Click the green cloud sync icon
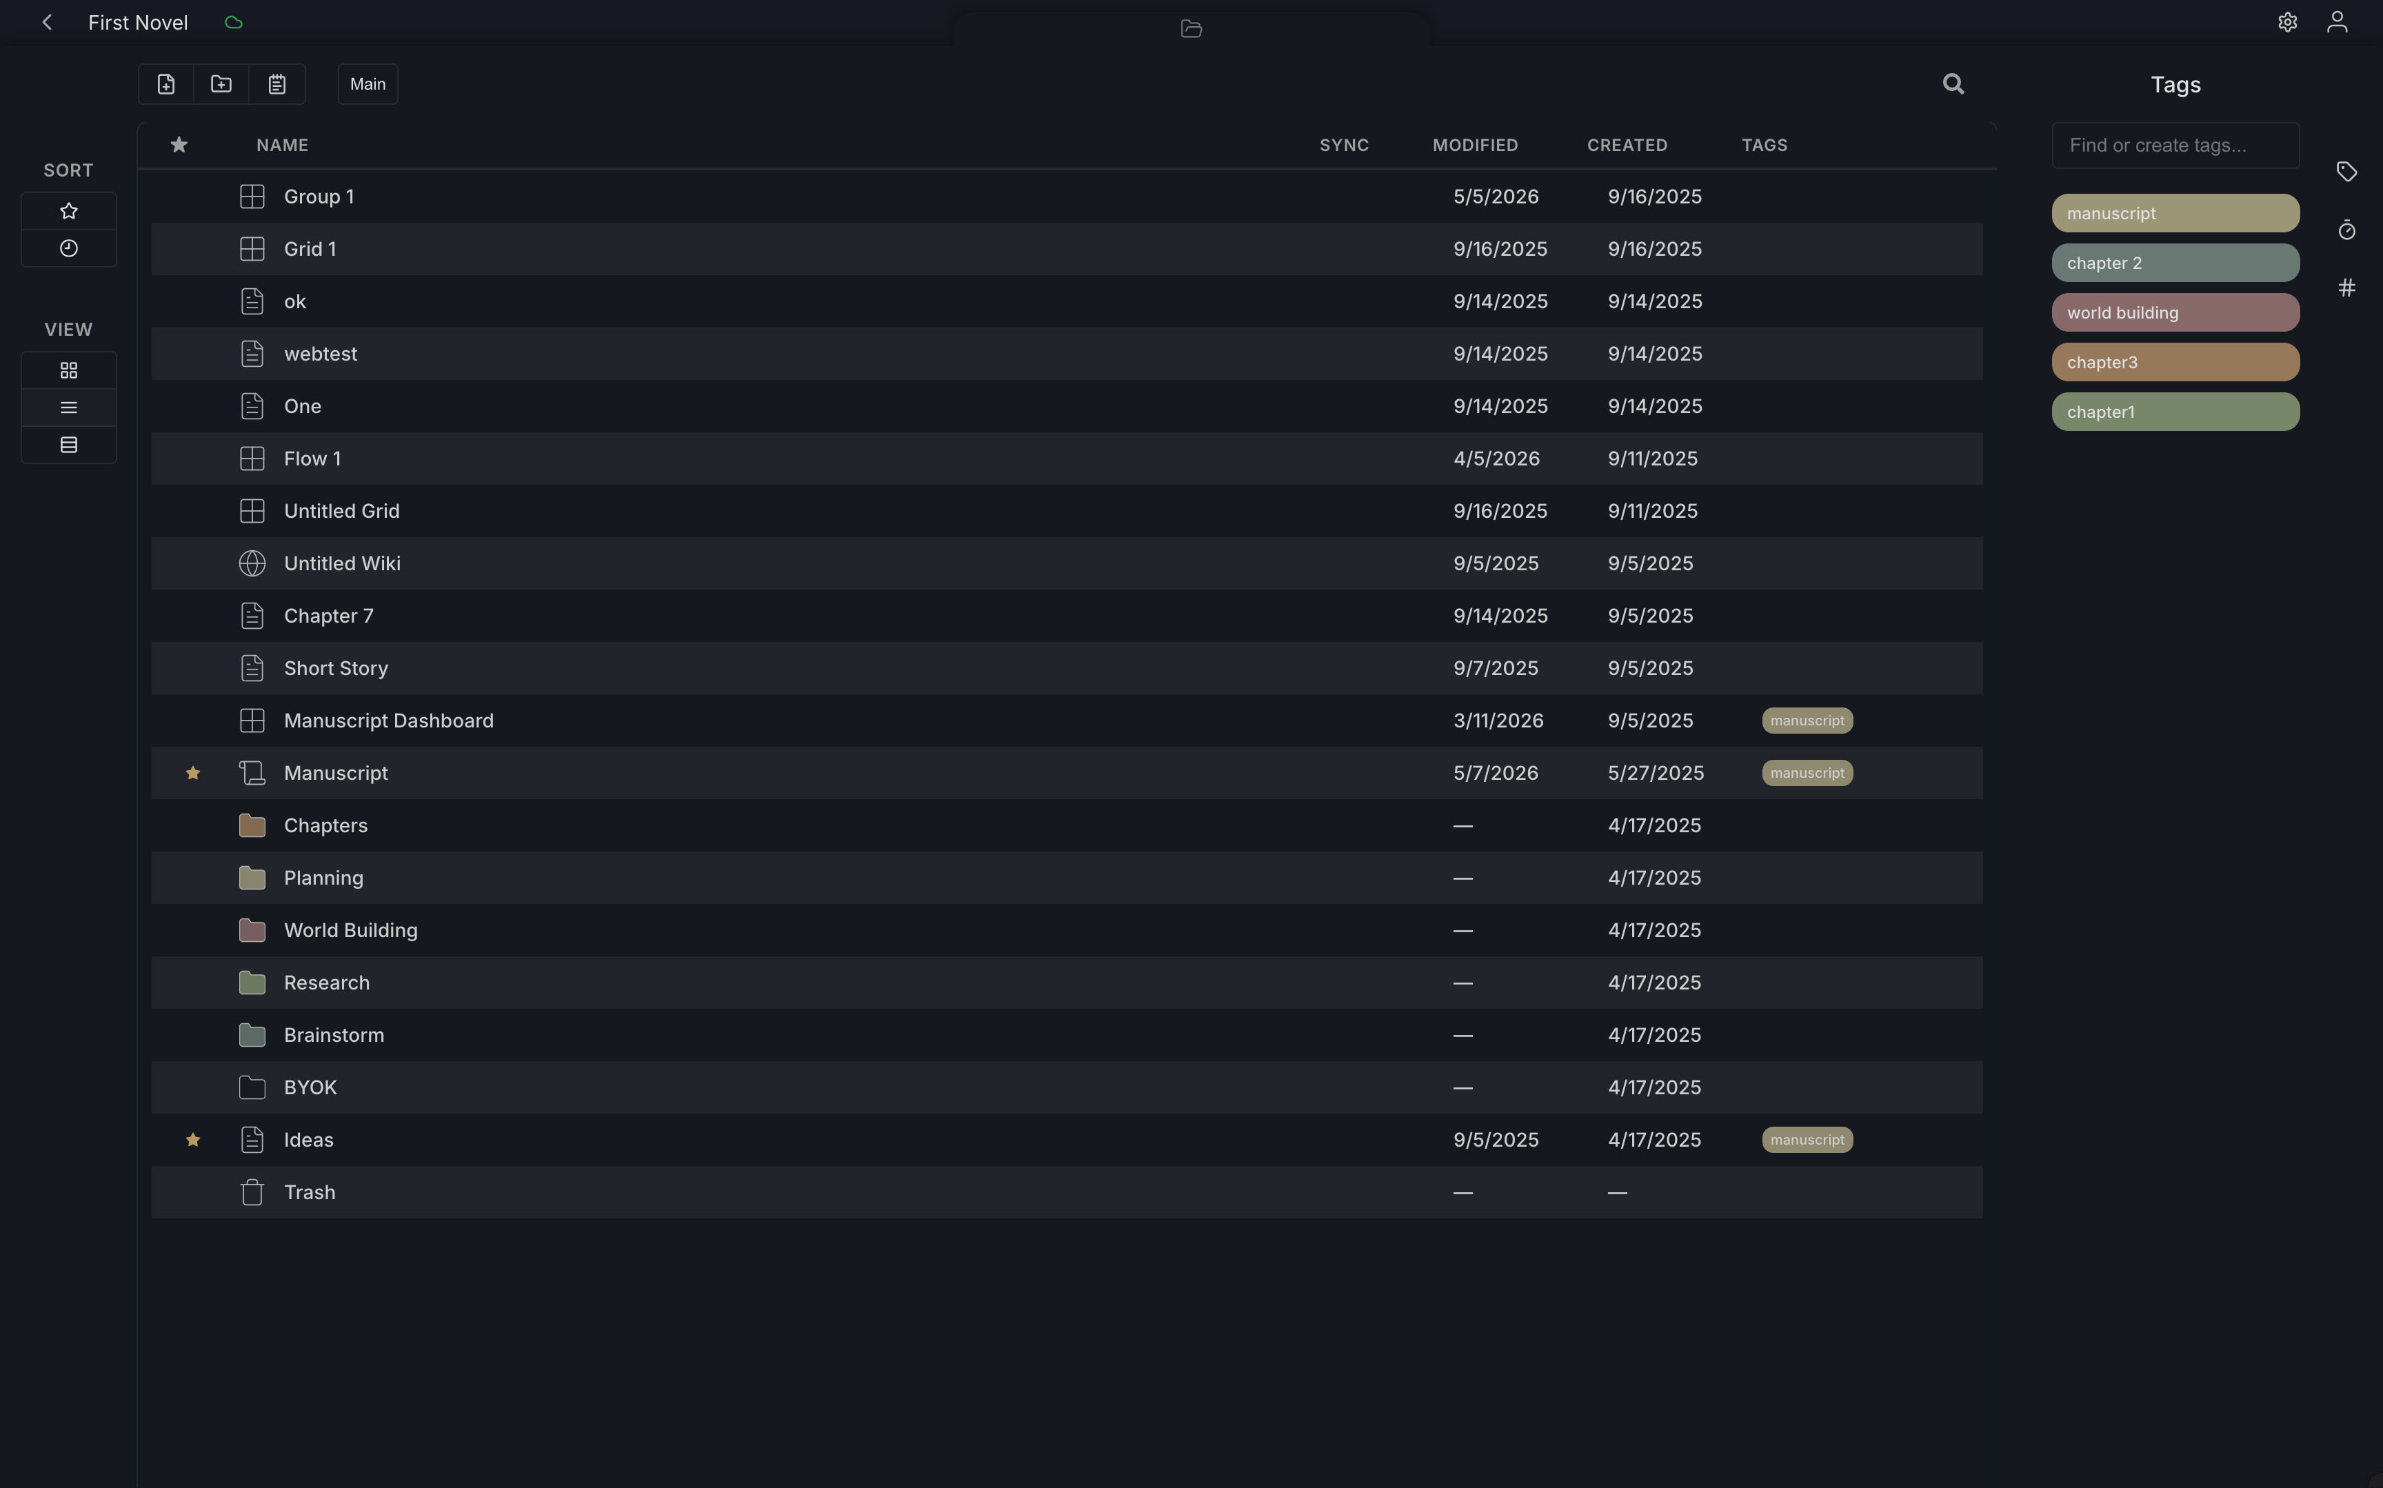This screenshot has height=1488, width=2383. click(x=233, y=21)
